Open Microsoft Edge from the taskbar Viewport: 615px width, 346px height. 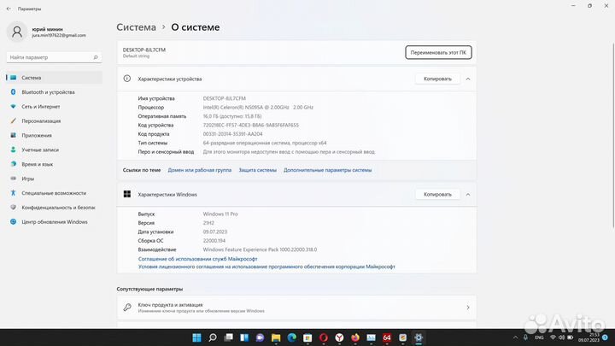pyautogui.click(x=291, y=337)
